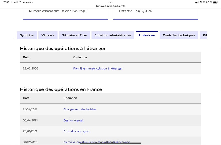
Task: Open the Perte de carte grise entry
Action: click(x=76, y=131)
